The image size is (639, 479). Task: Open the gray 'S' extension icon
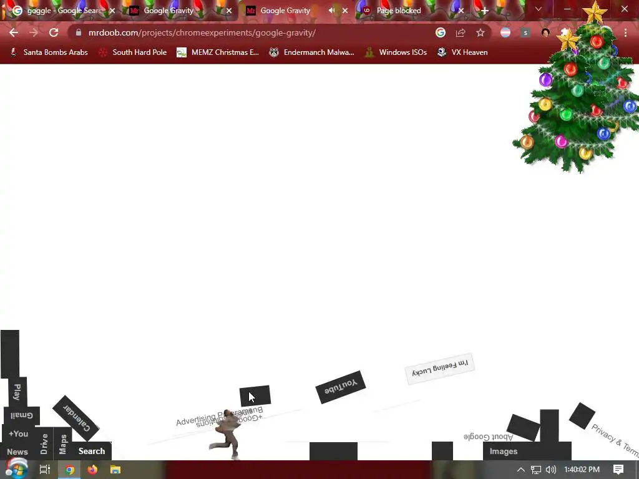coord(525,32)
